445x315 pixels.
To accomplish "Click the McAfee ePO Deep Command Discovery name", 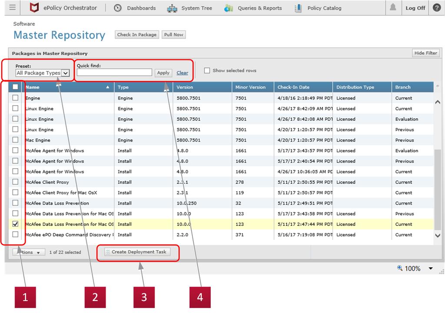I will [70, 235].
